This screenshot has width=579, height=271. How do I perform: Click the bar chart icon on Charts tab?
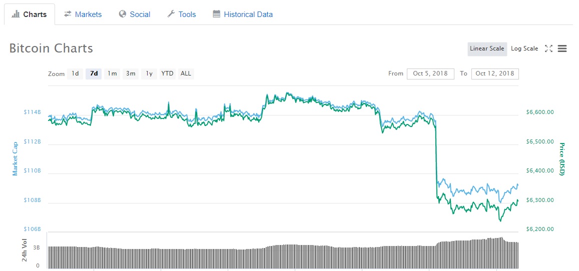16,14
